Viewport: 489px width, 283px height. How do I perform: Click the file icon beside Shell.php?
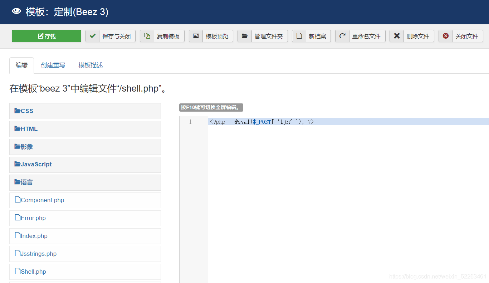click(x=18, y=271)
